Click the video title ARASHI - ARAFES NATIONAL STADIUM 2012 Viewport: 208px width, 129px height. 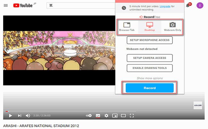[x=41, y=126]
